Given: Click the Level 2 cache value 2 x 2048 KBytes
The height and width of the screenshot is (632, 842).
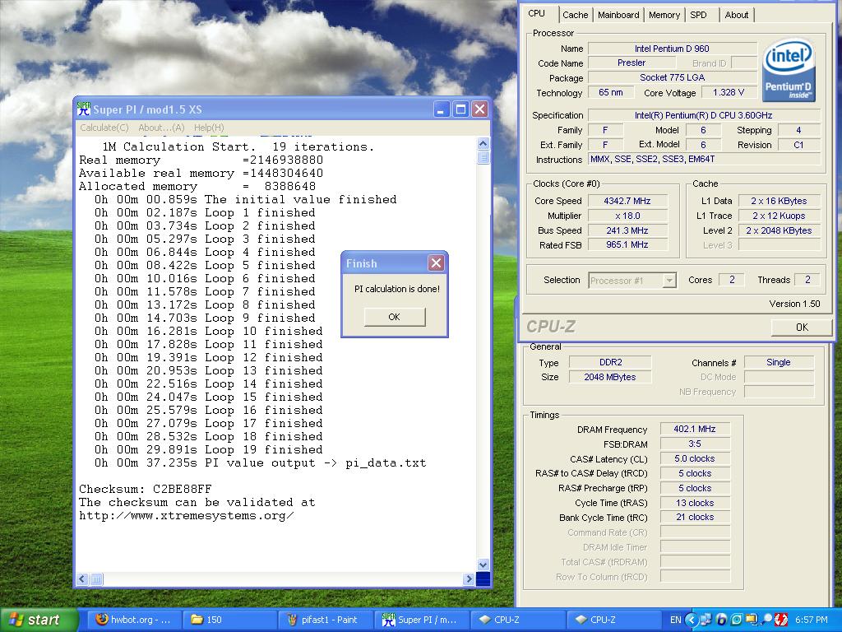Looking at the screenshot, I should (779, 230).
